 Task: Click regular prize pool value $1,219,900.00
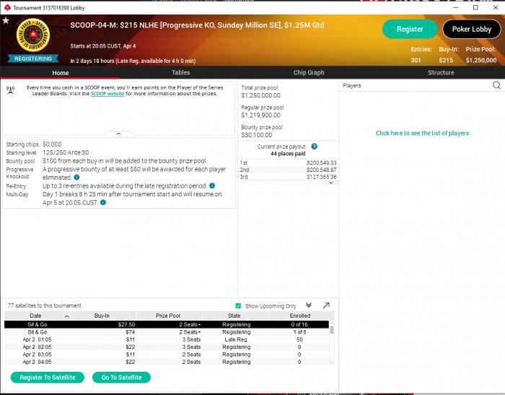261,115
